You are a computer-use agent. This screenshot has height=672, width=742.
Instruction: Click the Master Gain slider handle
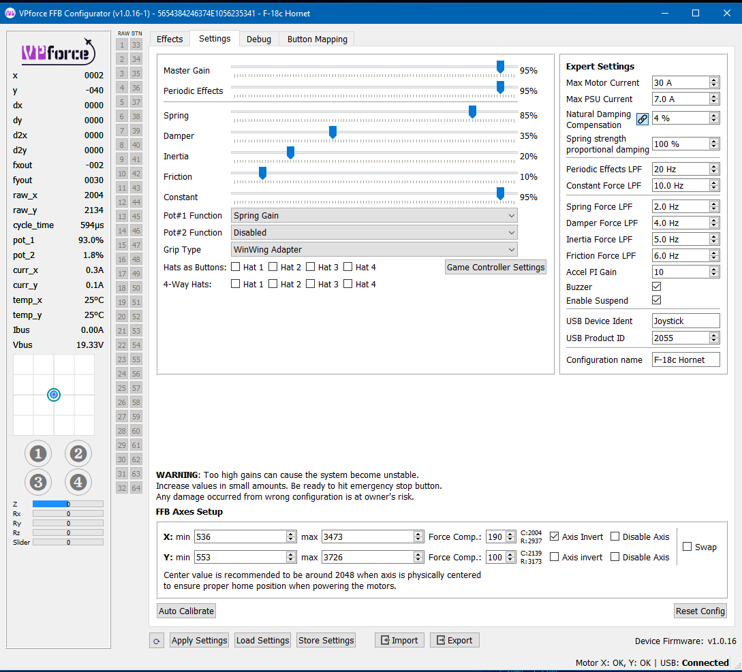[500, 67]
